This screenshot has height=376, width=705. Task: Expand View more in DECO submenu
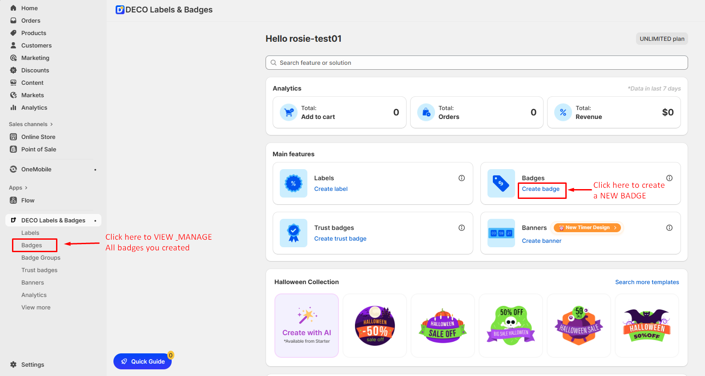coord(36,307)
